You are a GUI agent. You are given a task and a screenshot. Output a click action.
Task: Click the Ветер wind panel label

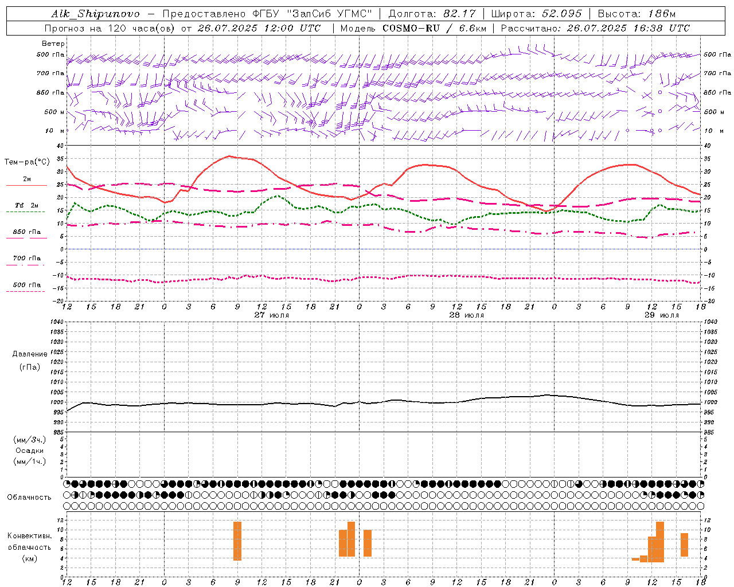click(x=53, y=44)
